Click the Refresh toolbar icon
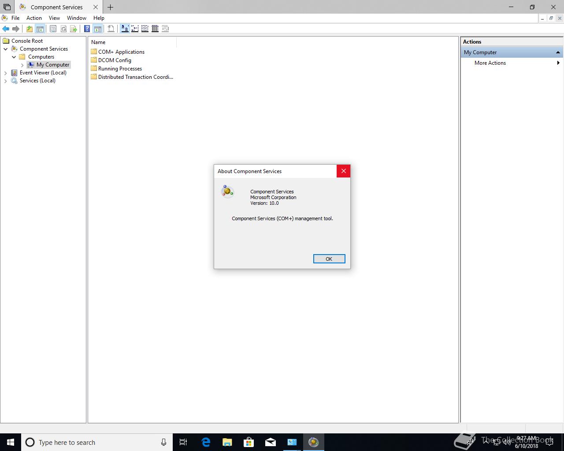Viewport: 564px width, 451px height. [63, 29]
